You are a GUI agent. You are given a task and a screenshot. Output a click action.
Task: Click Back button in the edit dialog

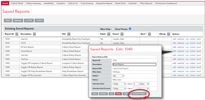[95, 94]
